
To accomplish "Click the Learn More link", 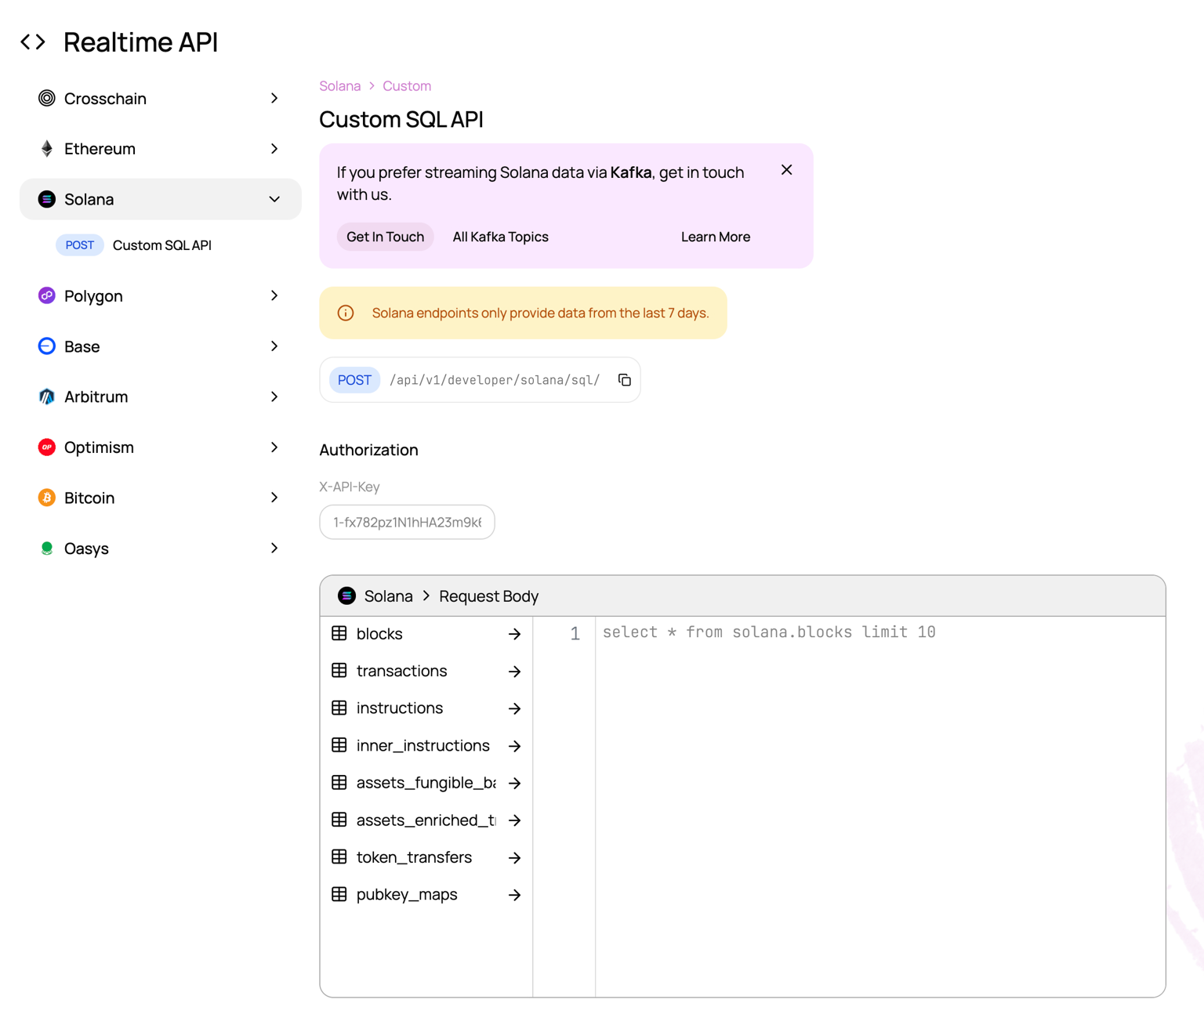I will (x=716, y=237).
